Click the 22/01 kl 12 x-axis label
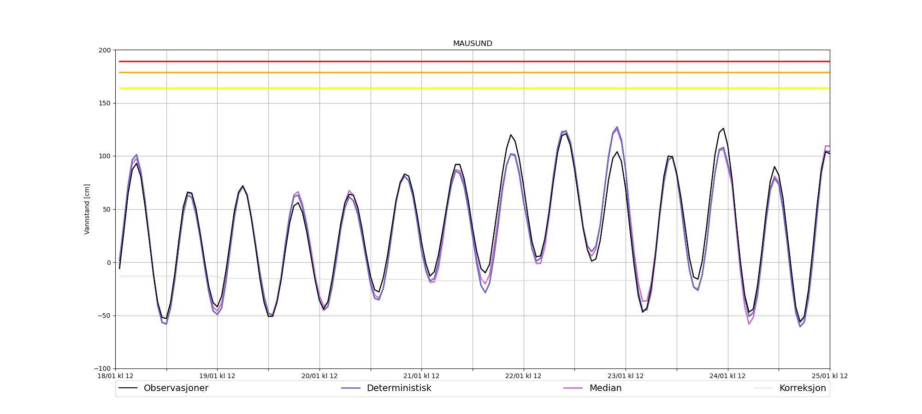The height and width of the screenshot is (414, 922). coord(523,376)
